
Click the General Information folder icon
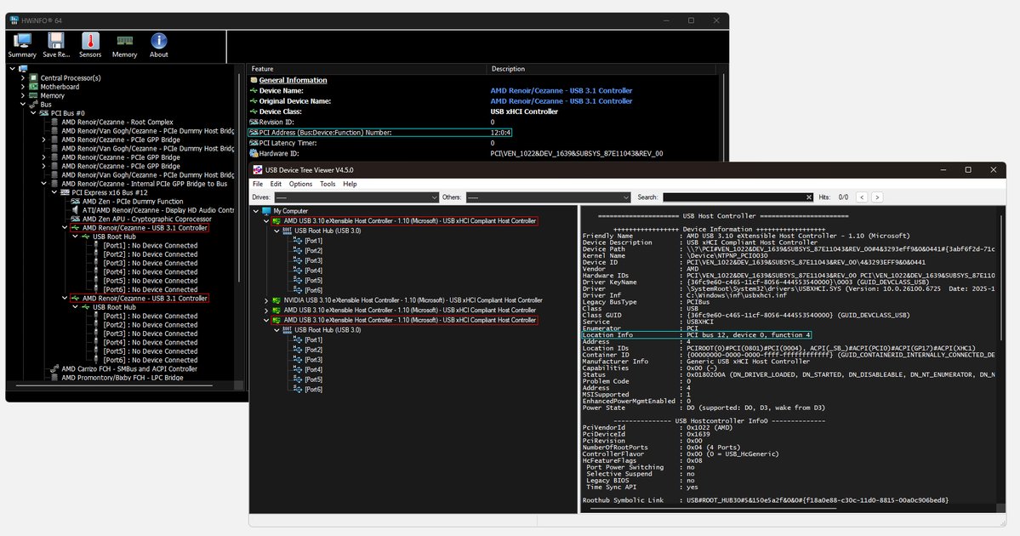click(254, 80)
